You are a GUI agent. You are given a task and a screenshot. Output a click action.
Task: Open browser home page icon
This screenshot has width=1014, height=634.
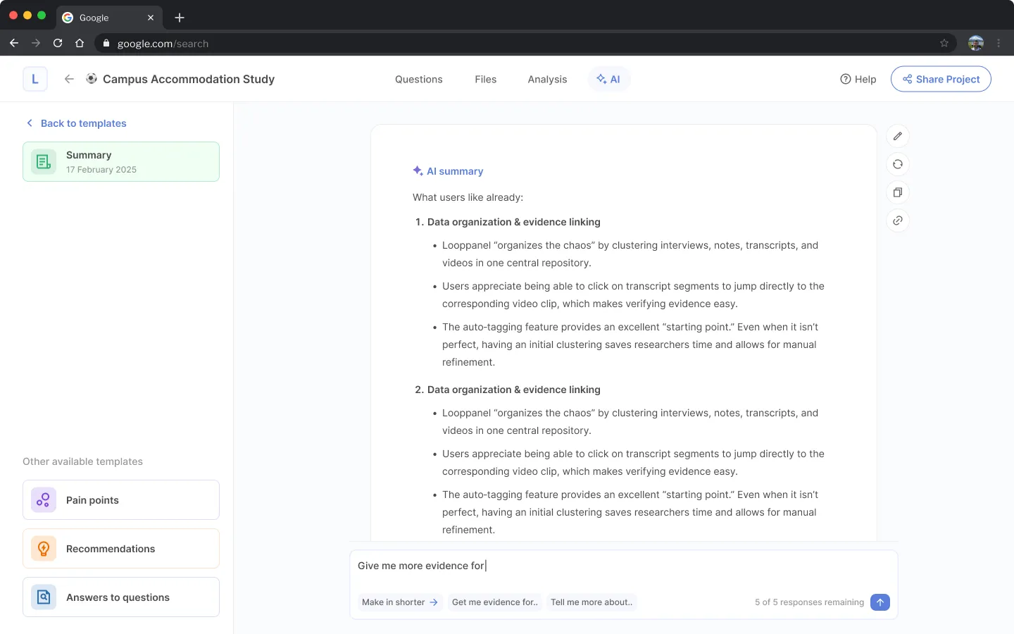[80, 43]
